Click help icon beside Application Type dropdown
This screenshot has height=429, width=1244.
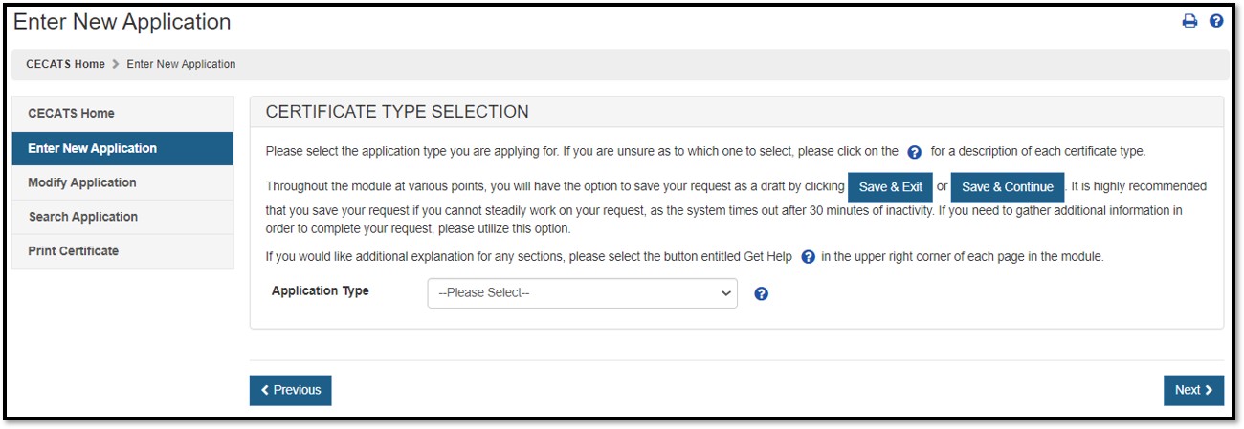762,293
